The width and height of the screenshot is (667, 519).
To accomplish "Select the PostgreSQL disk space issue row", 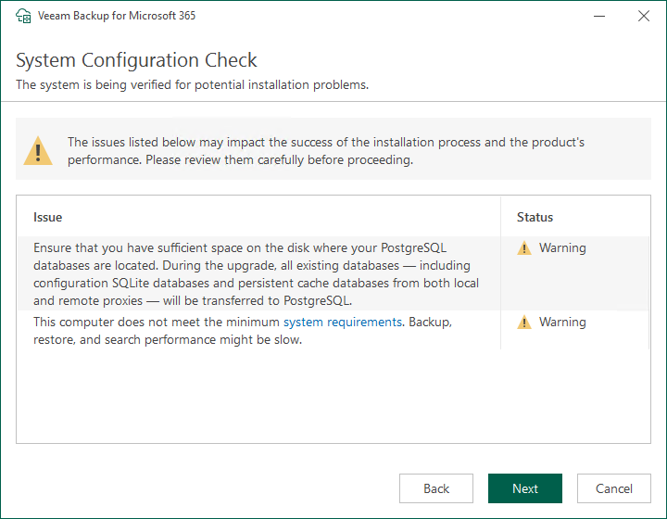I will pyautogui.click(x=257, y=274).
